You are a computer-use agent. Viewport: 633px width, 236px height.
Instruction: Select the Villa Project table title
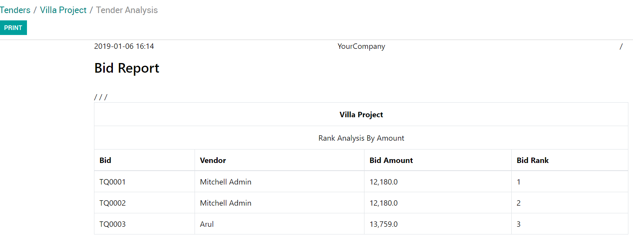pyautogui.click(x=361, y=115)
